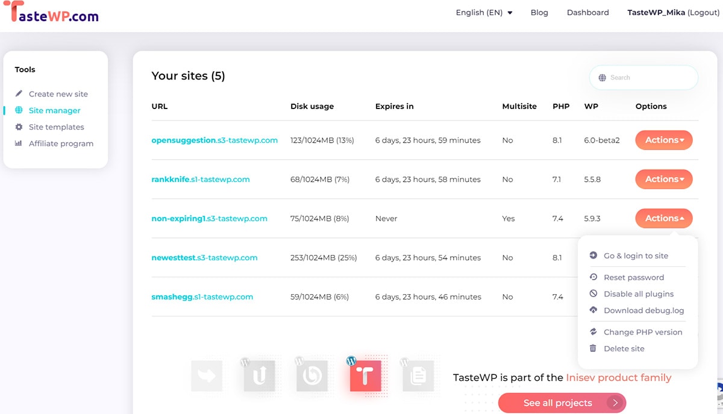Click TasteWP_Mika (Logout) link
The image size is (723, 414).
(x=674, y=12)
